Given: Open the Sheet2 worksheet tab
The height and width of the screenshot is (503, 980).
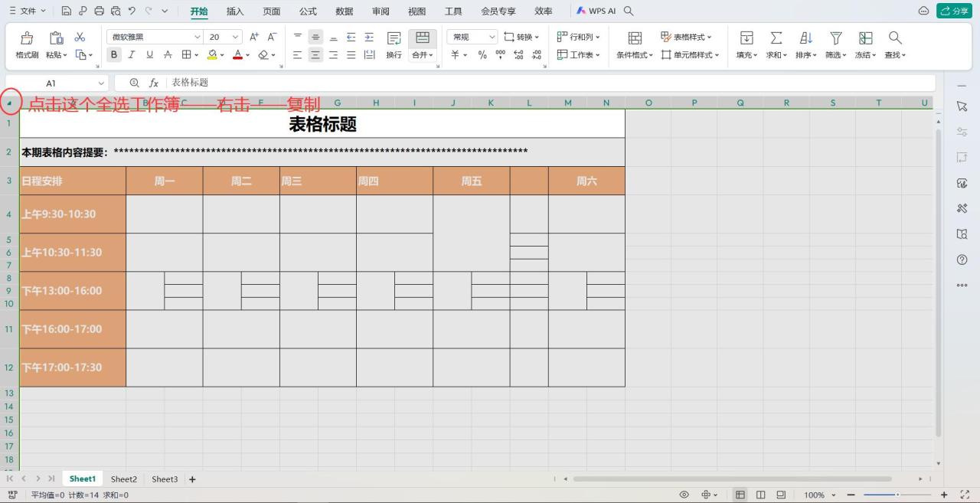Looking at the screenshot, I should tap(124, 479).
